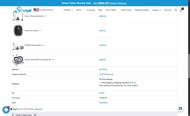
Task: Click Proudly American text
Action: (x=47, y=10)
